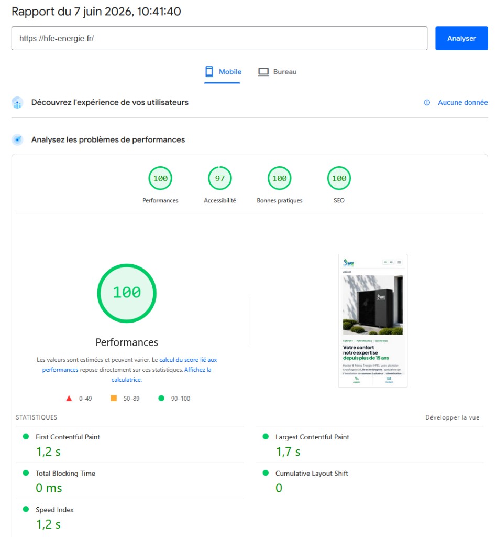This screenshot has height=537, width=497.
Task: Click the green dot beside Cumulative Layout Shift
Action: tap(266, 473)
